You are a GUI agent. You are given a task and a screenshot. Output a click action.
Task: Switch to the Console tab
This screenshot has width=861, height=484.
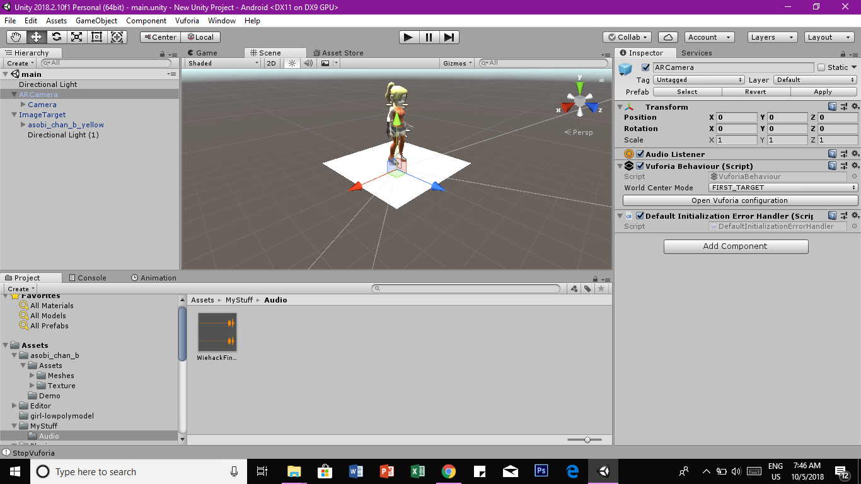(x=87, y=278)
